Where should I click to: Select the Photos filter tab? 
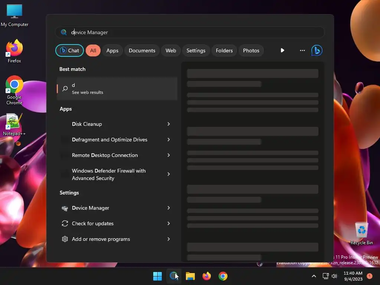[251, 50]
